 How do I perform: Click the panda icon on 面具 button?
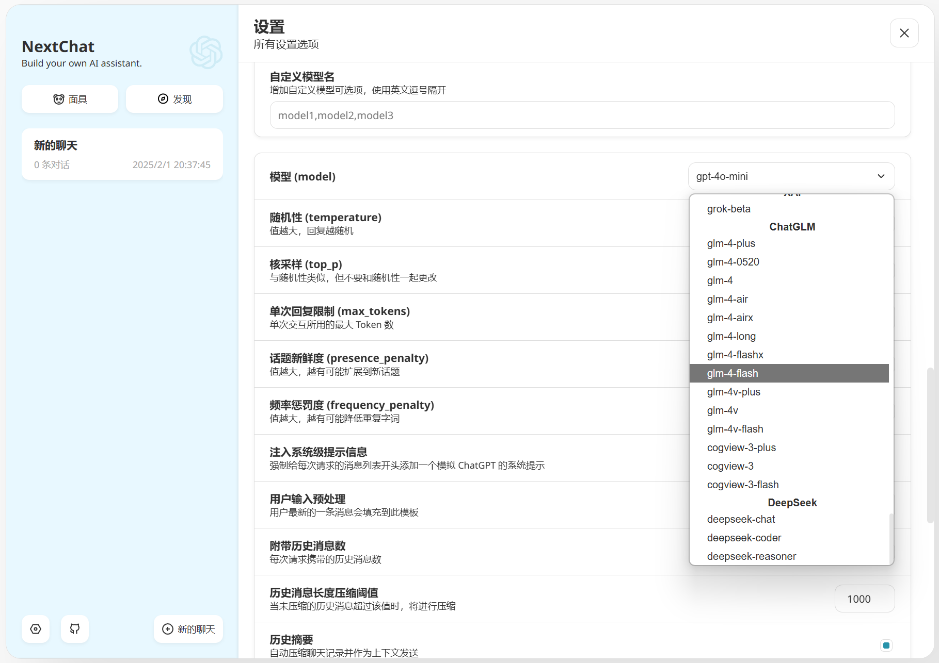click(x=58, y=99)
